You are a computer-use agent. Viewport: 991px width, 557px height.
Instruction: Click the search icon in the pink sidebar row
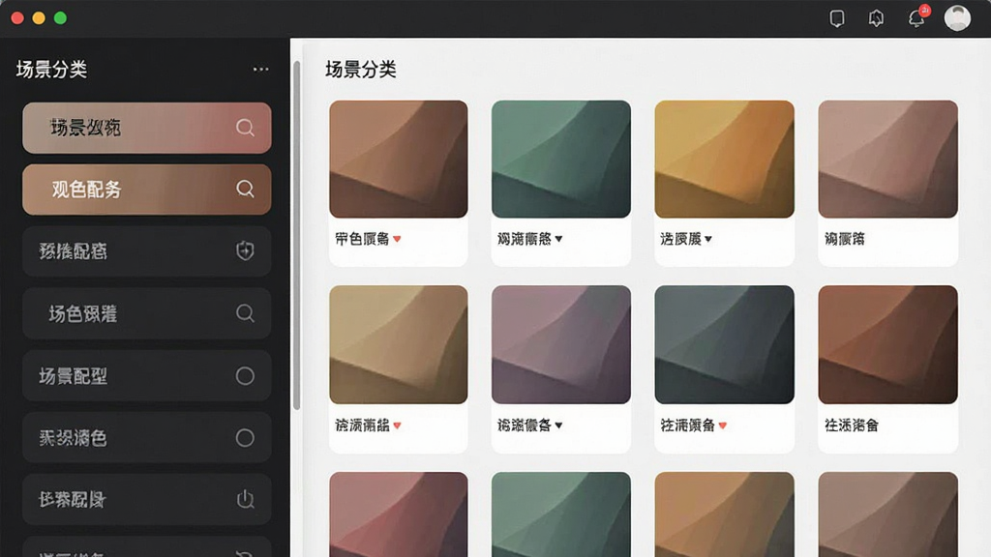245,128
